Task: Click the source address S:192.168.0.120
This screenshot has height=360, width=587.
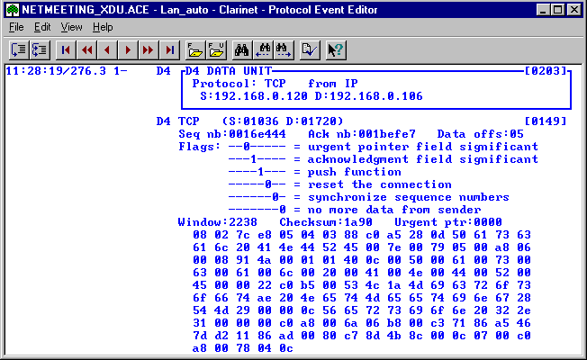Action: point(254,96)
